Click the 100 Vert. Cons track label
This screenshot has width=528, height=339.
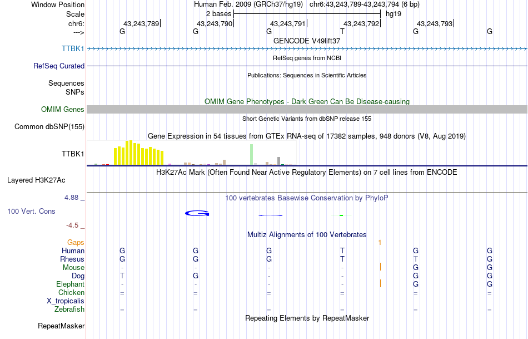(x=31, y=211)
